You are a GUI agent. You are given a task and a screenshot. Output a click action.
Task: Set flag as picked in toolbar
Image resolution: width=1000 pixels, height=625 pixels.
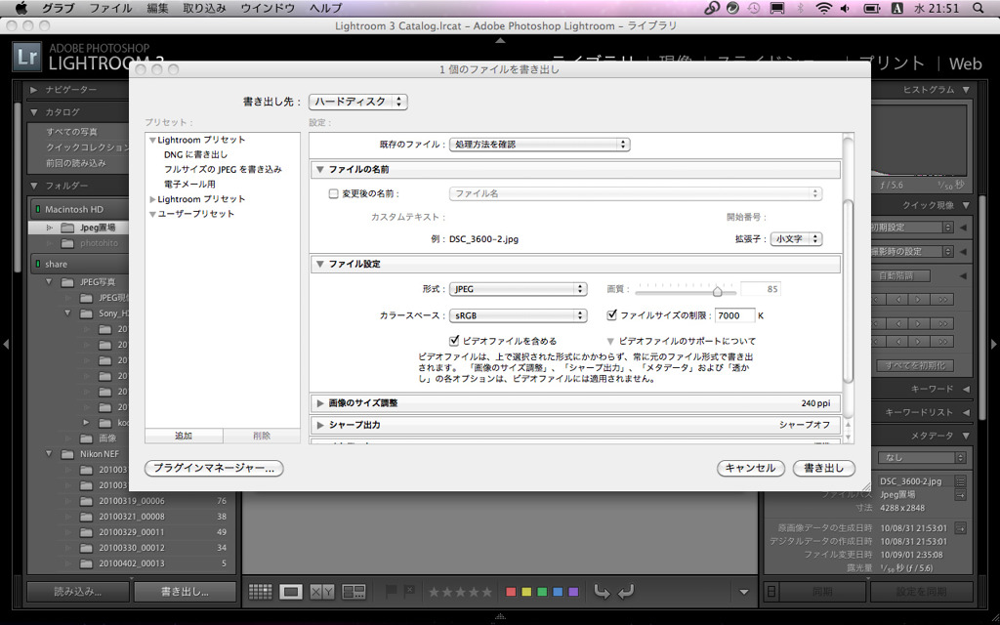(x=391, y=592)
